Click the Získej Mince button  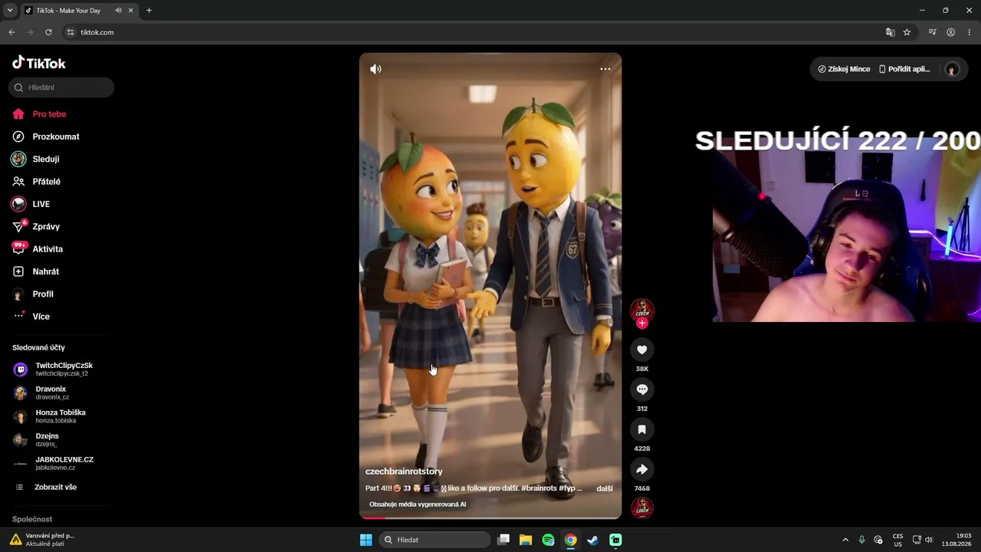(x=844, y=69)
